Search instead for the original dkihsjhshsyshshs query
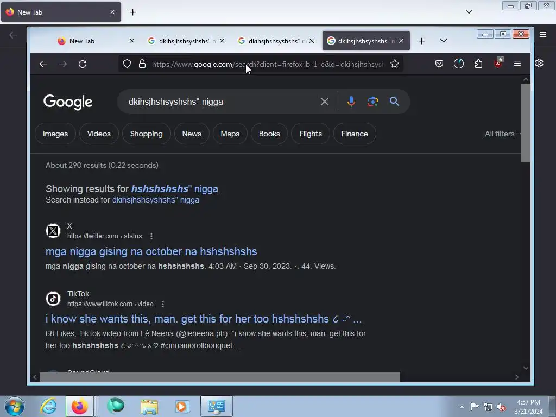The width and height of the screenshot is (556, 417). [x=156, y=200]
